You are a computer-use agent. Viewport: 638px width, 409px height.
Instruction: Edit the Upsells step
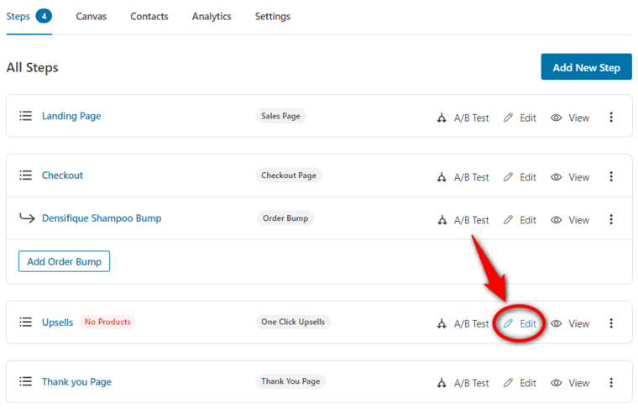coord(520,324)
